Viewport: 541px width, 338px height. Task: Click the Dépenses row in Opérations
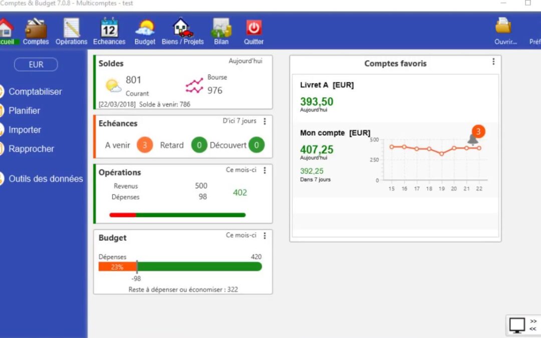pyautogui.click(x=159, y=197)
